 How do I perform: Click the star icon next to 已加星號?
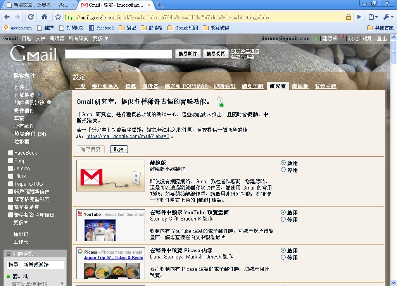(39, 95)
